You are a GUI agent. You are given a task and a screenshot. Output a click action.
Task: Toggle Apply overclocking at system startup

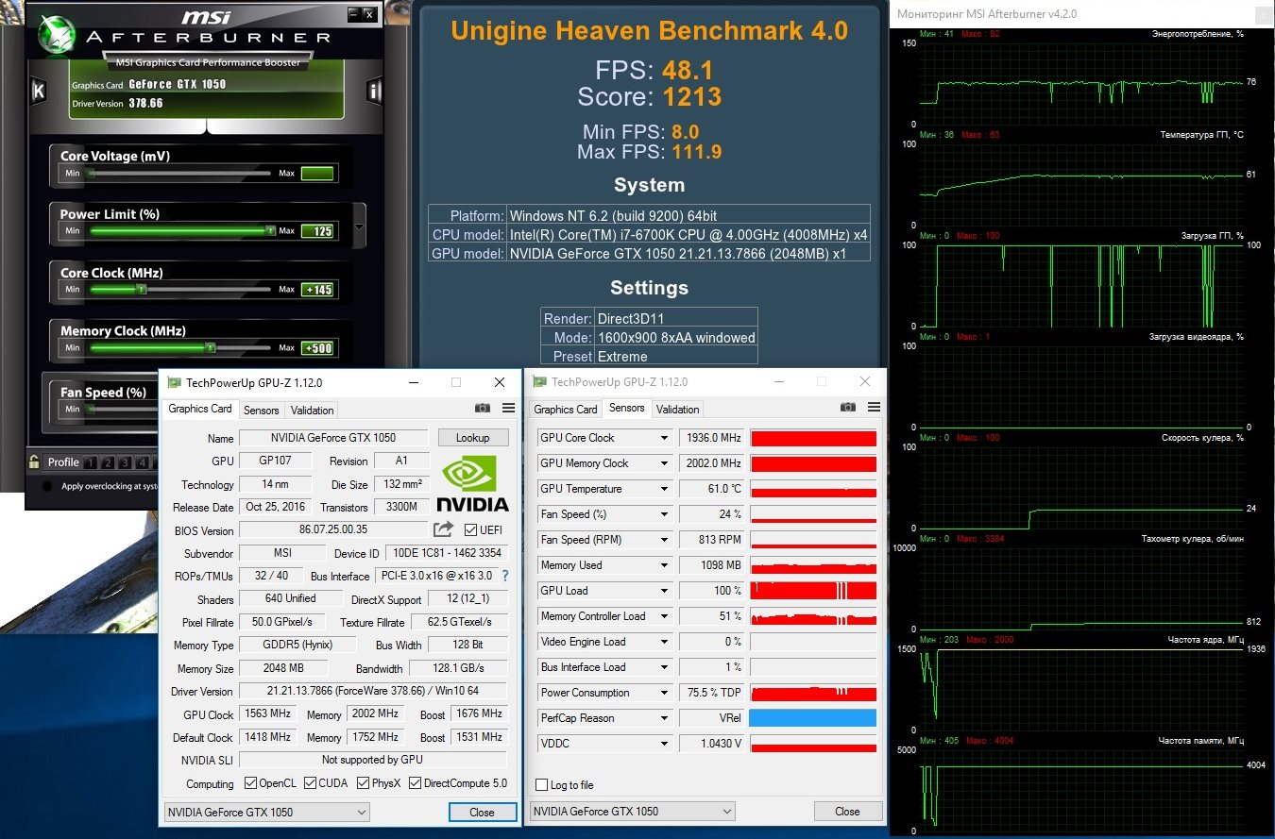coord(46,486)
